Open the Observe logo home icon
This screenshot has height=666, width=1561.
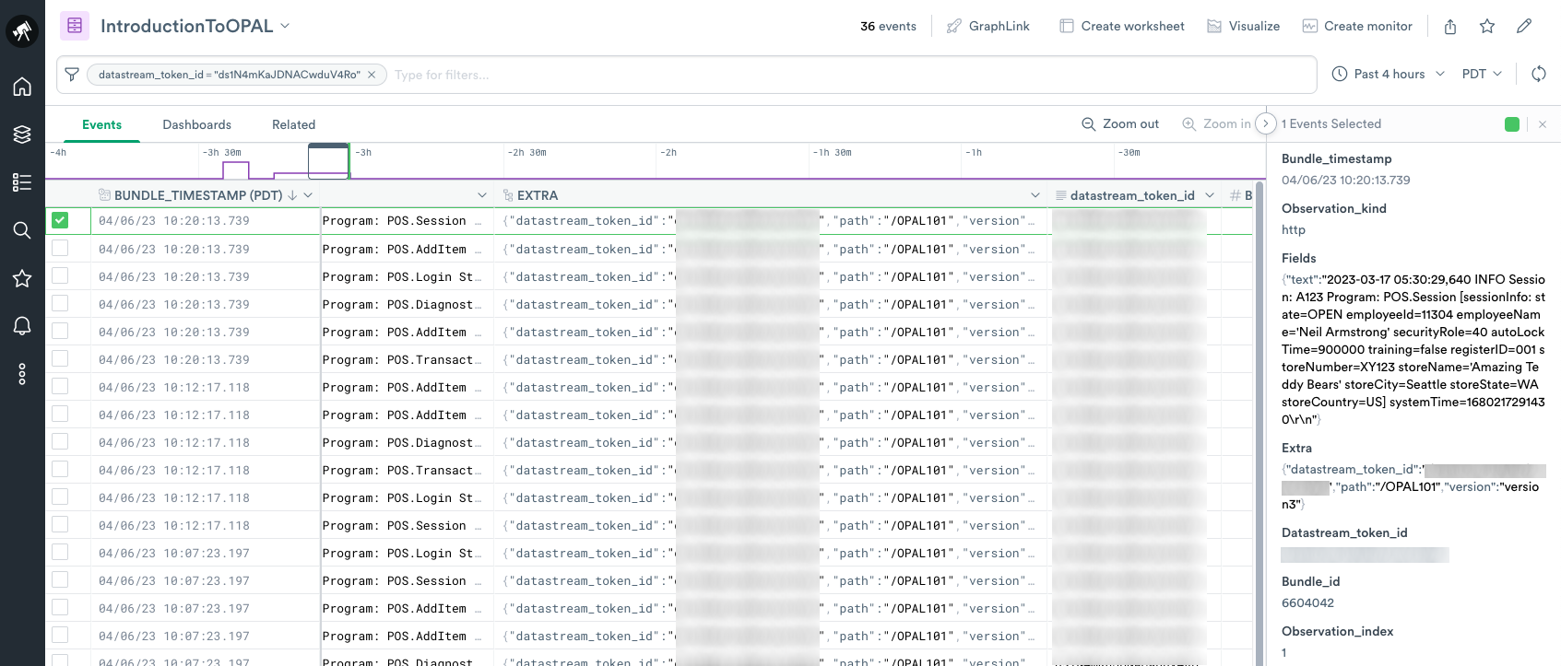[22, 31]
